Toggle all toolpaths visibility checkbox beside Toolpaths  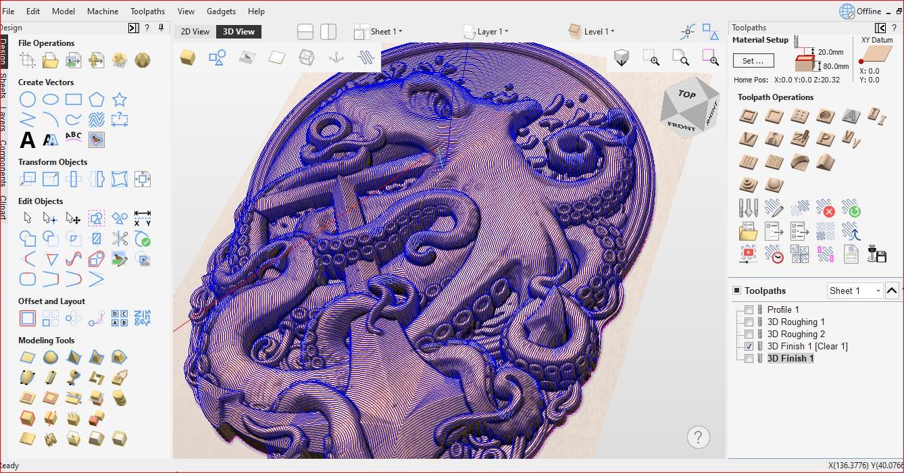(x=737, y=291)
